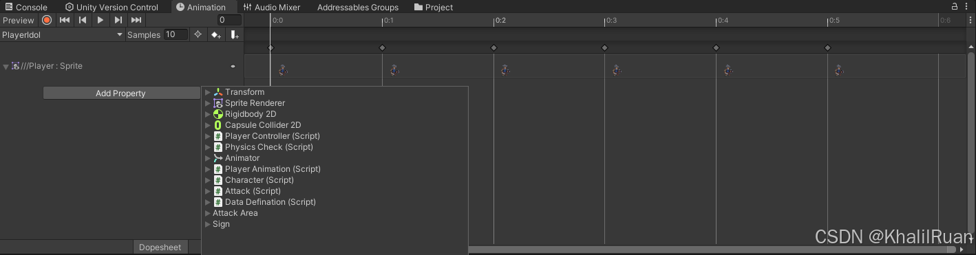
Task: Switch to the Dopesheet view
Action: (160, 247)
